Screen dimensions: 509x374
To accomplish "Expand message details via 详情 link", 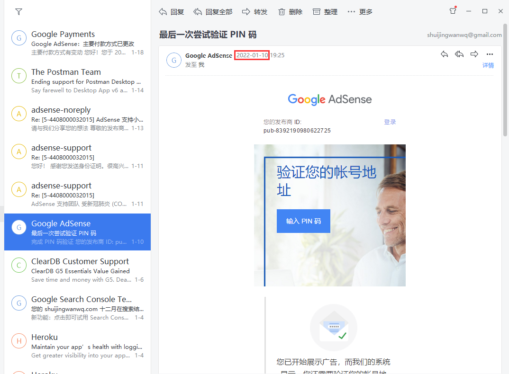I will (488, 65).
